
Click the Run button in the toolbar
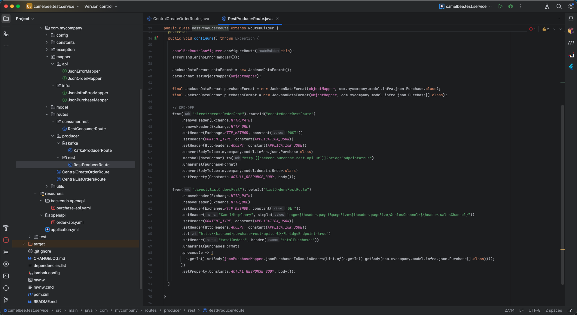tap(500, 6)
